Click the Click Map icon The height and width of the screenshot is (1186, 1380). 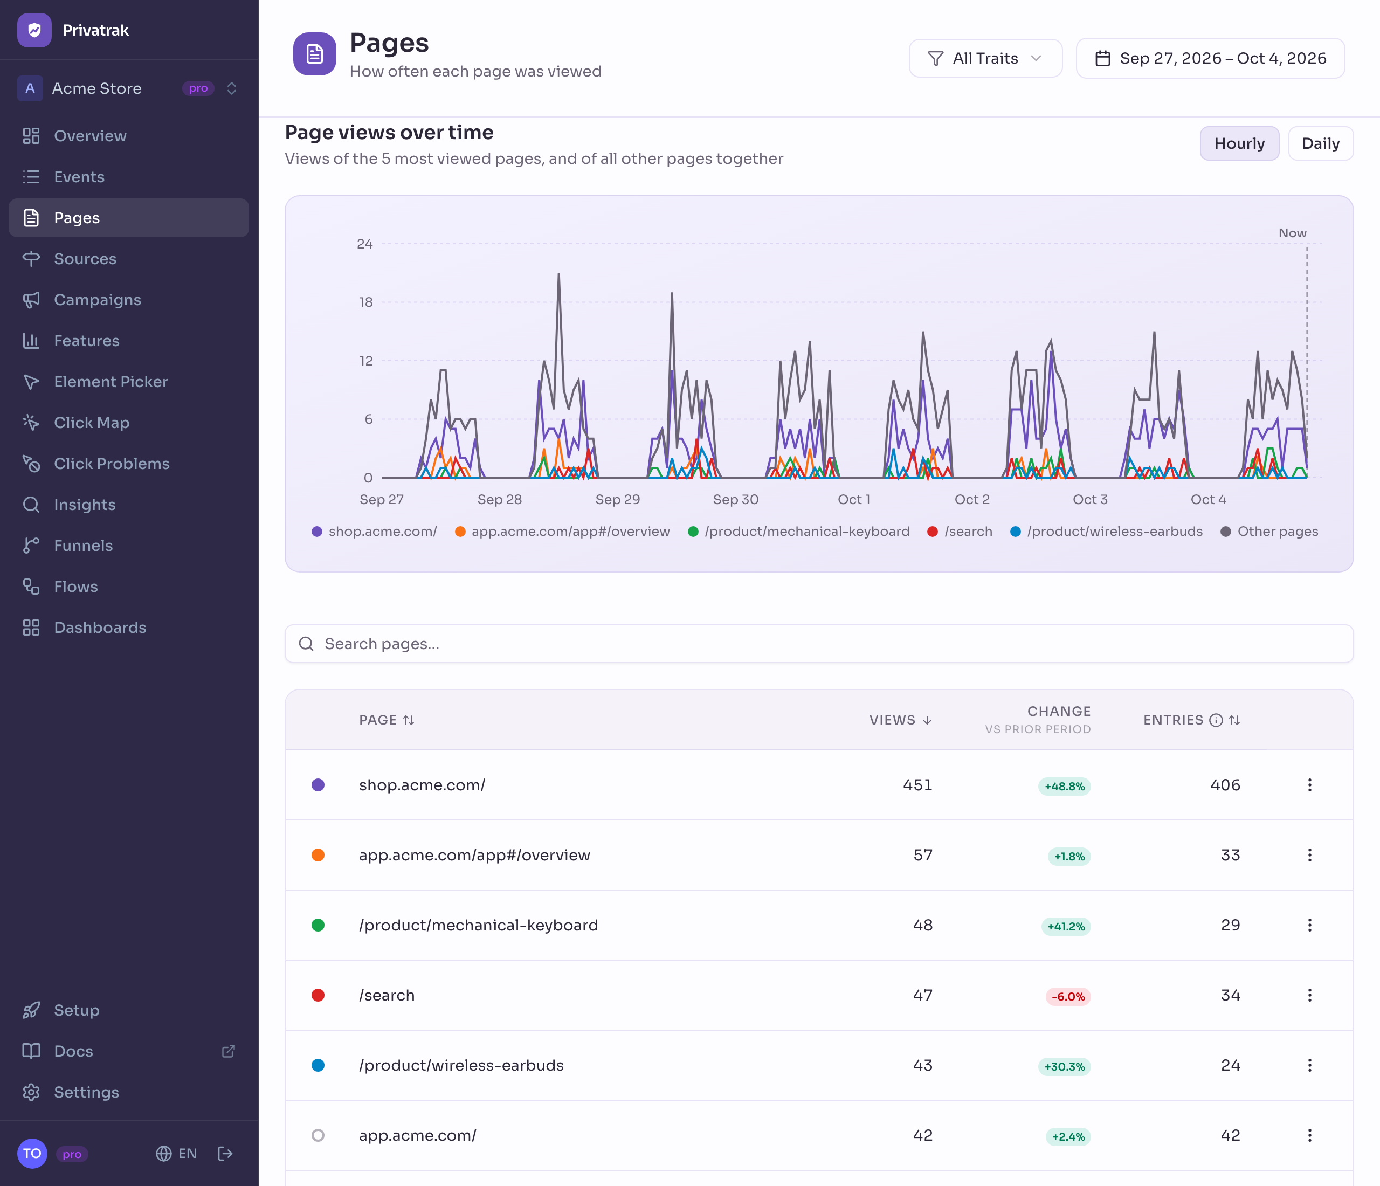31,423
